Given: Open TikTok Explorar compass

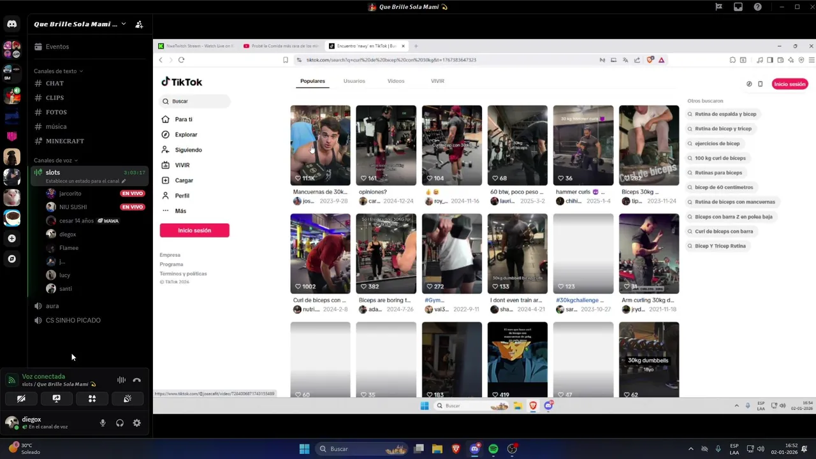Looking at the screenshot, I should 180,135.
